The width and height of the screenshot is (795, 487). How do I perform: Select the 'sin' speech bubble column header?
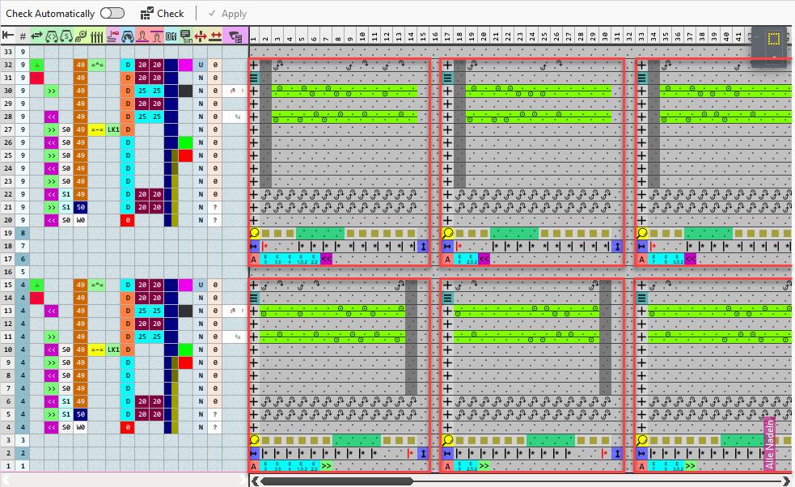pos(187,36)
